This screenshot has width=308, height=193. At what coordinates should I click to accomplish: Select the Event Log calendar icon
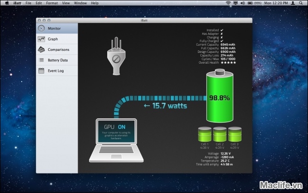[x=41, y=70]
